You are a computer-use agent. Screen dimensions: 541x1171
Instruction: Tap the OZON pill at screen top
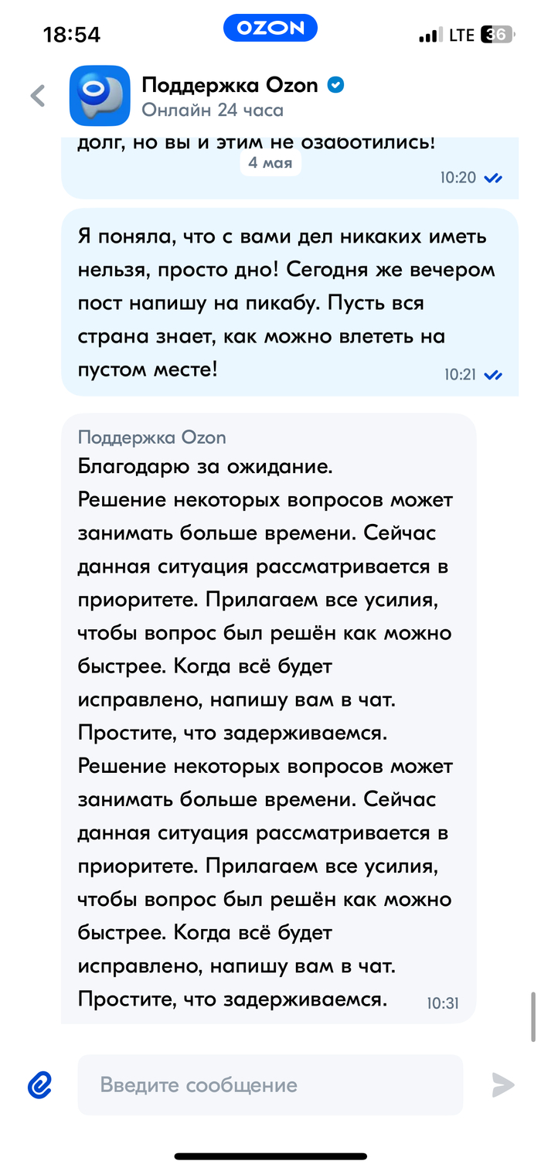pyautogui.click(x=270, y=29)
